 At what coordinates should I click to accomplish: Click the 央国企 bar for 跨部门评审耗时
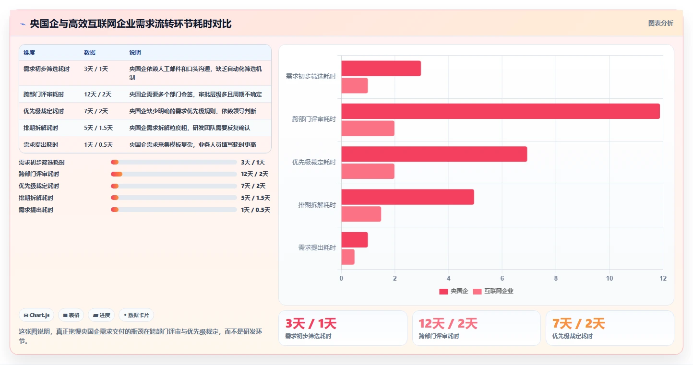[x=501, y=111]
